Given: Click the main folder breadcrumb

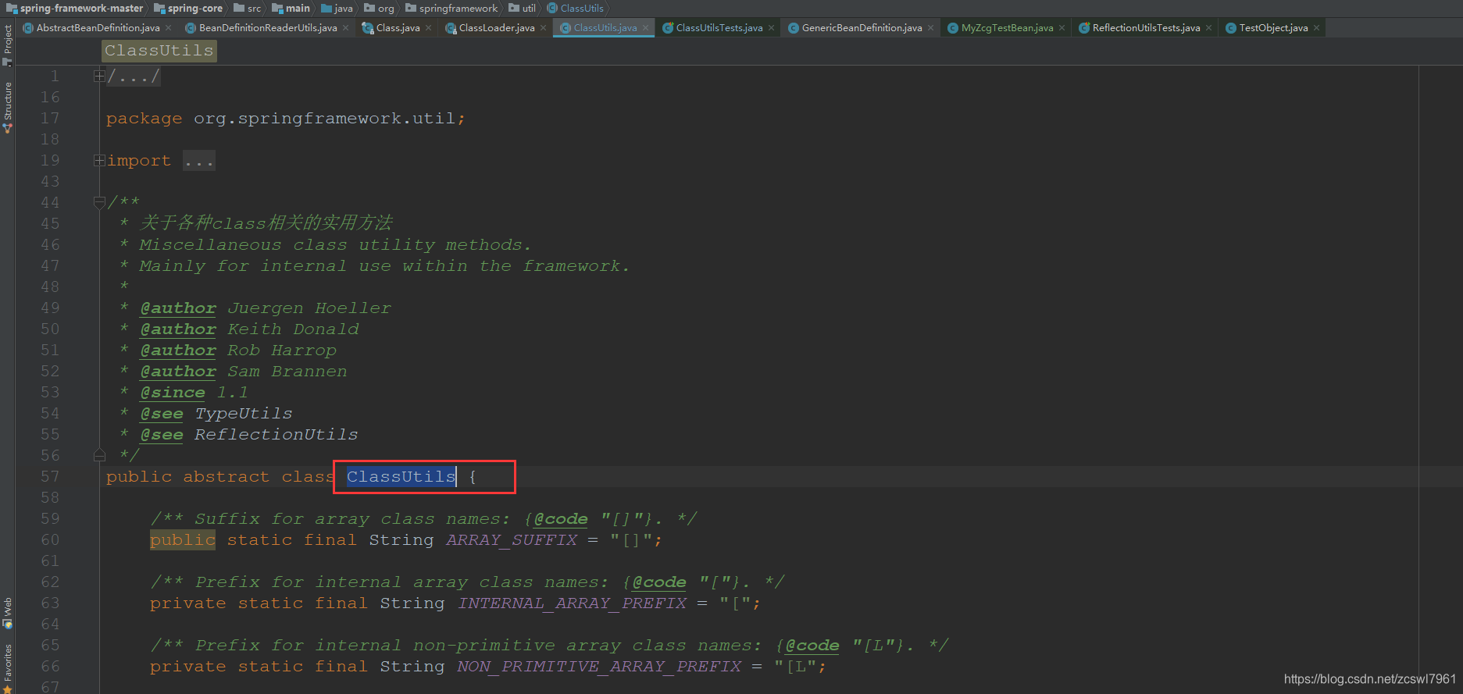Looking at the screenshot, I should [291, 8].
